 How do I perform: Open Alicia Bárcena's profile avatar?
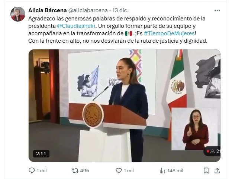pos(18,14)
